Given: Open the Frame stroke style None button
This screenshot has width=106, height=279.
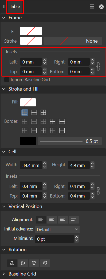Looking at the screenshot, I should [x=73, y=41].
